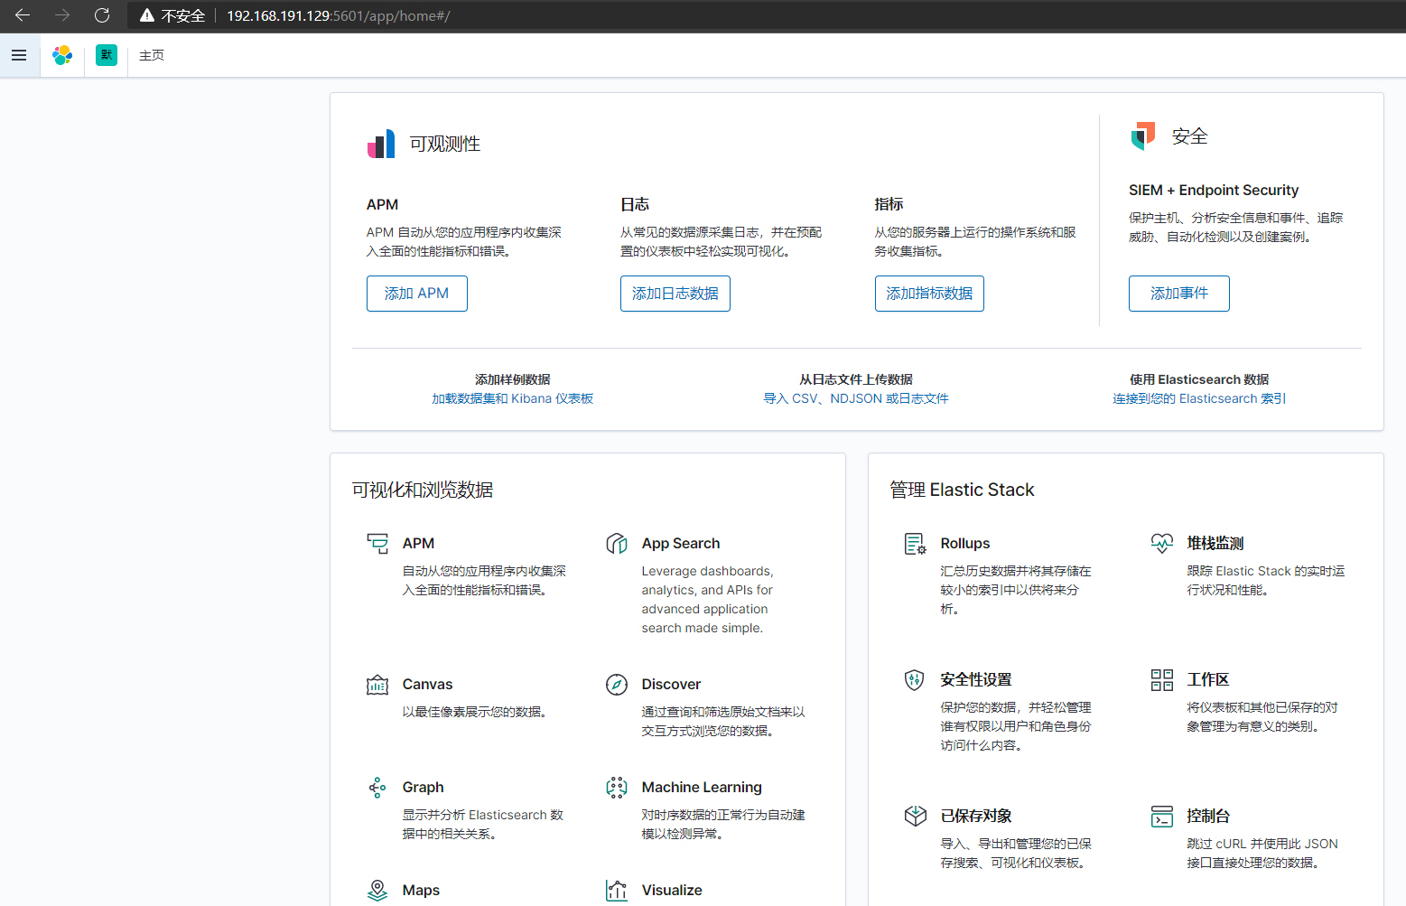Open the default space avatar
The height and width of the screenshot is (906, 1406).
pos(107,55)
